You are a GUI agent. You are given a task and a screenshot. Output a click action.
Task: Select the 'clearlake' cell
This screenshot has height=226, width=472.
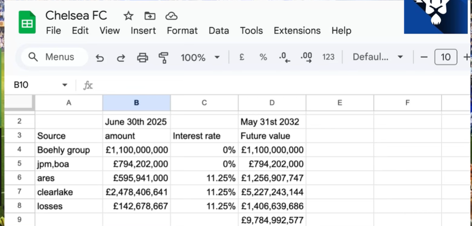point(69,192)
